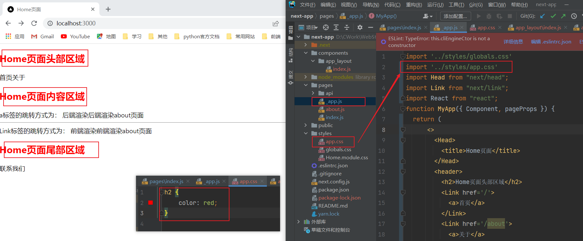Click Expand All in the project panel
This screenshot has width=583, height=241.
point(336,27)
